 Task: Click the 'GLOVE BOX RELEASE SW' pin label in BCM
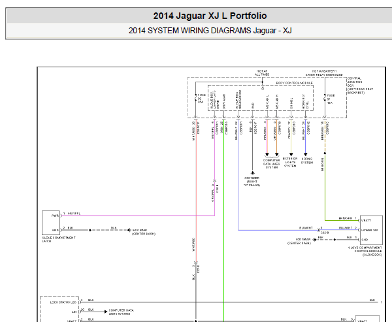click(x=238, y=100)
